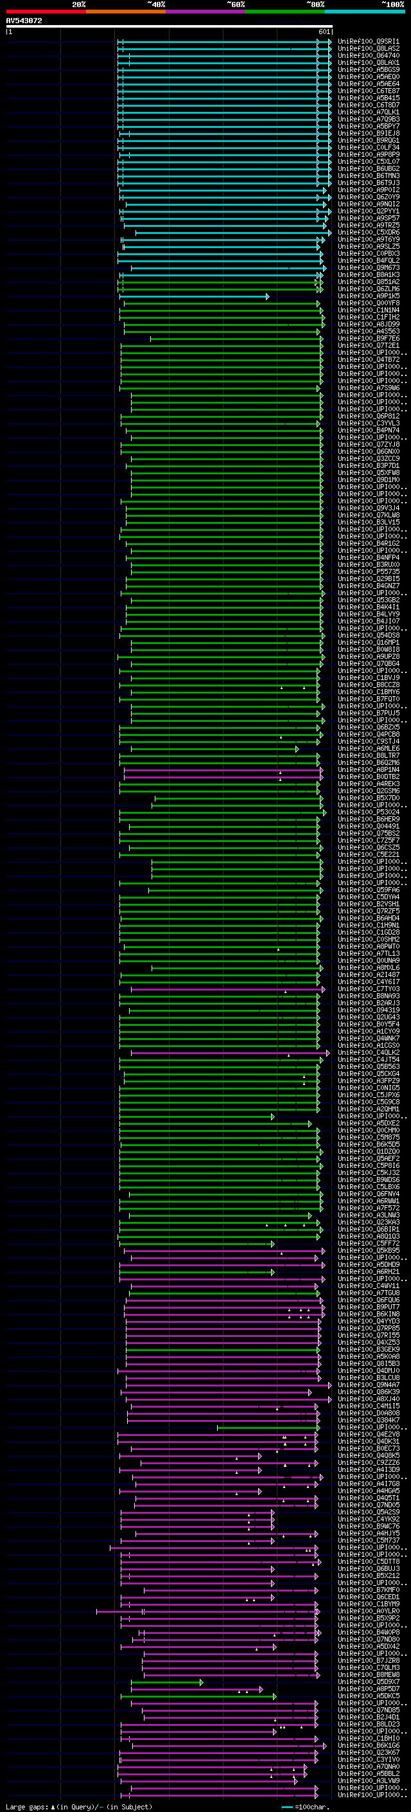Click the orange ~40% identity legend segment
The width and height of the screenshot is (411, 1812).
pyautogui.click(x=126, y=12)
